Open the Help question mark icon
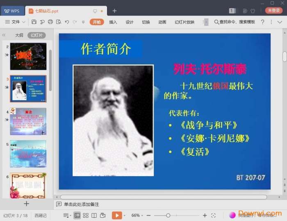 coord(263,22)
